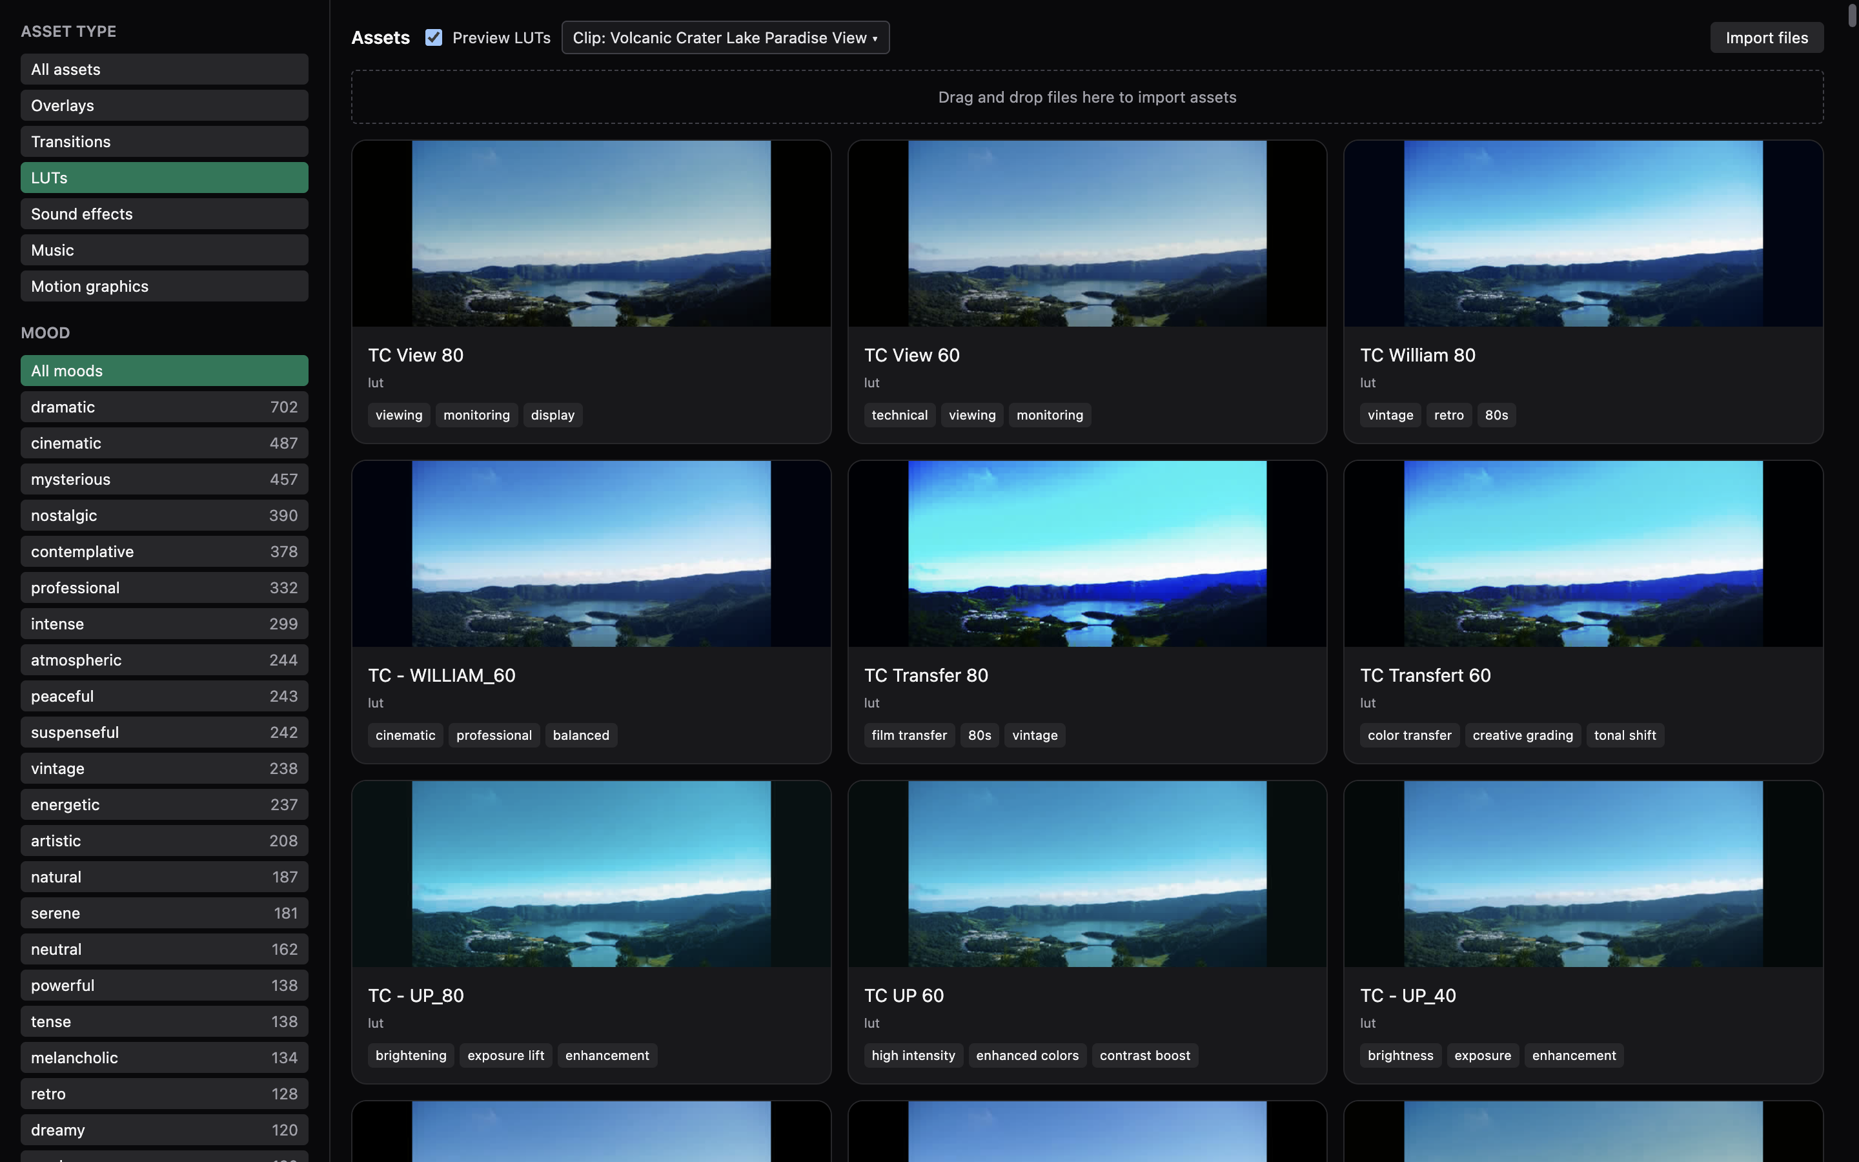The image size is (1859, 1162).
Task: Select suspenseful mood
Action: click(165, 731)
